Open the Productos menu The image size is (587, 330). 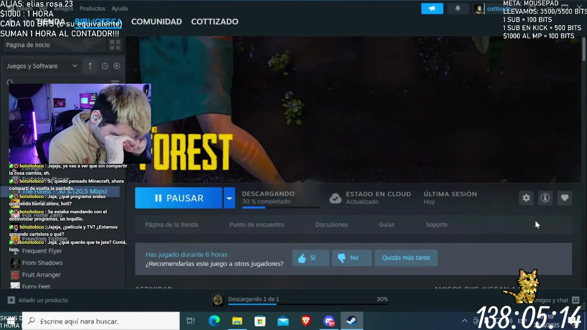coord(92,8)
